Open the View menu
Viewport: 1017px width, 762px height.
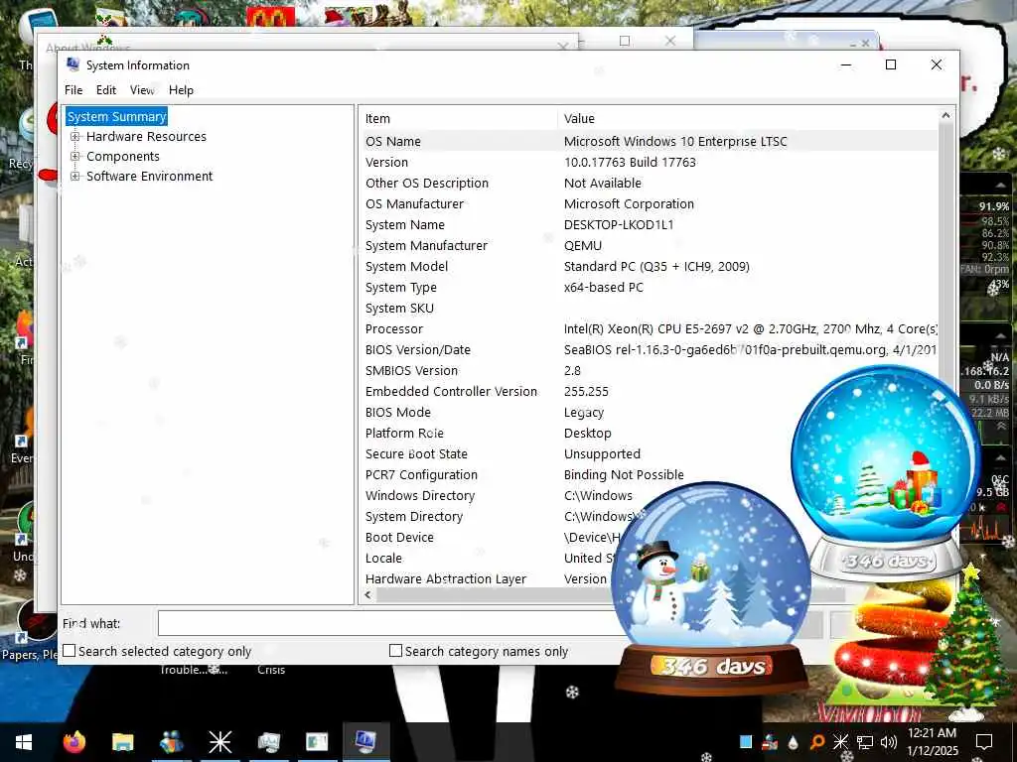tap(141, 90)
